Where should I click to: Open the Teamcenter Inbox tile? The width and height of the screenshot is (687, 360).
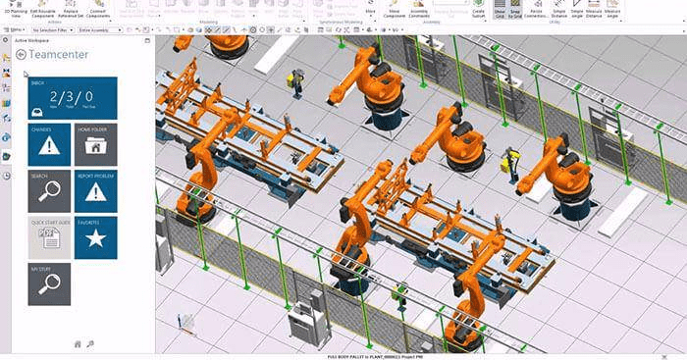coord(73,98)
